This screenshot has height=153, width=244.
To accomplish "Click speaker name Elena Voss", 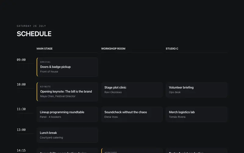I will pos(111,117).
